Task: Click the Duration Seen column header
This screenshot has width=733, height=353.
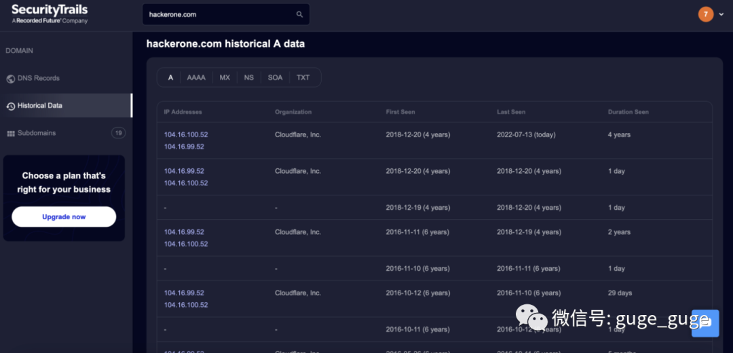Action: point(628,112)
